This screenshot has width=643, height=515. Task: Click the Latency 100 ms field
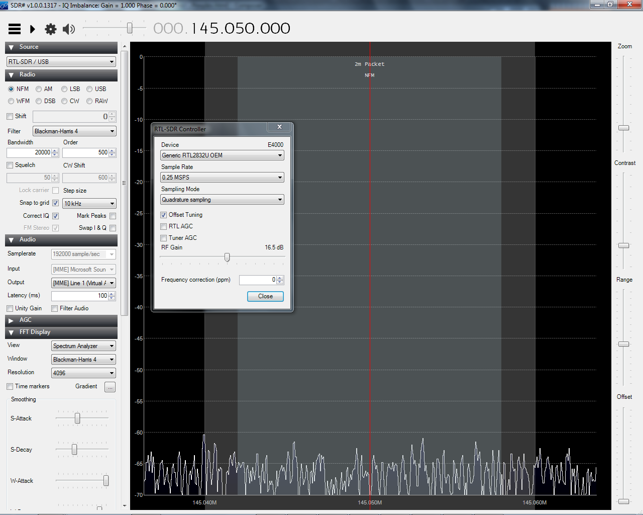[83, 296]
